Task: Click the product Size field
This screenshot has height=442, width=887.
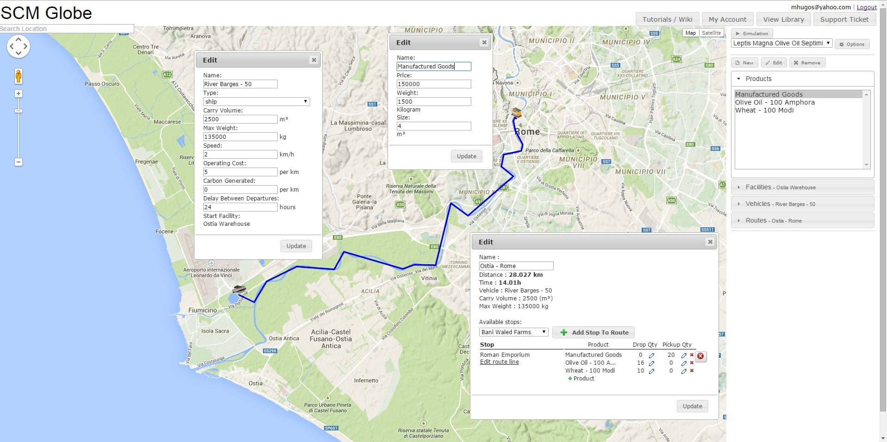Action: [x=434, y=126]
